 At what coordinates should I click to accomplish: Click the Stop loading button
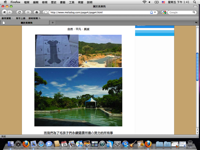[x=28, y=12]
